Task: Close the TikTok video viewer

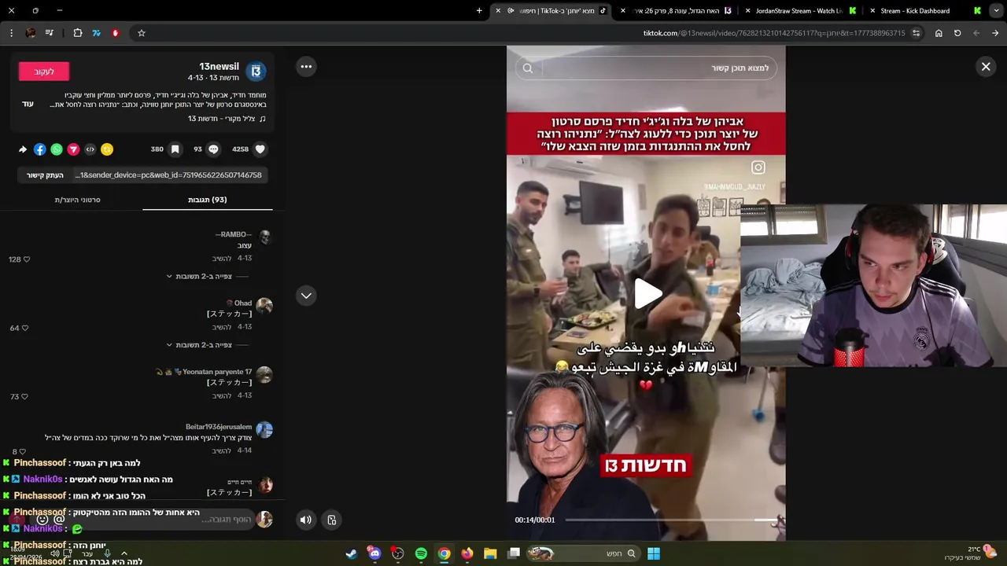Action: 986,67
